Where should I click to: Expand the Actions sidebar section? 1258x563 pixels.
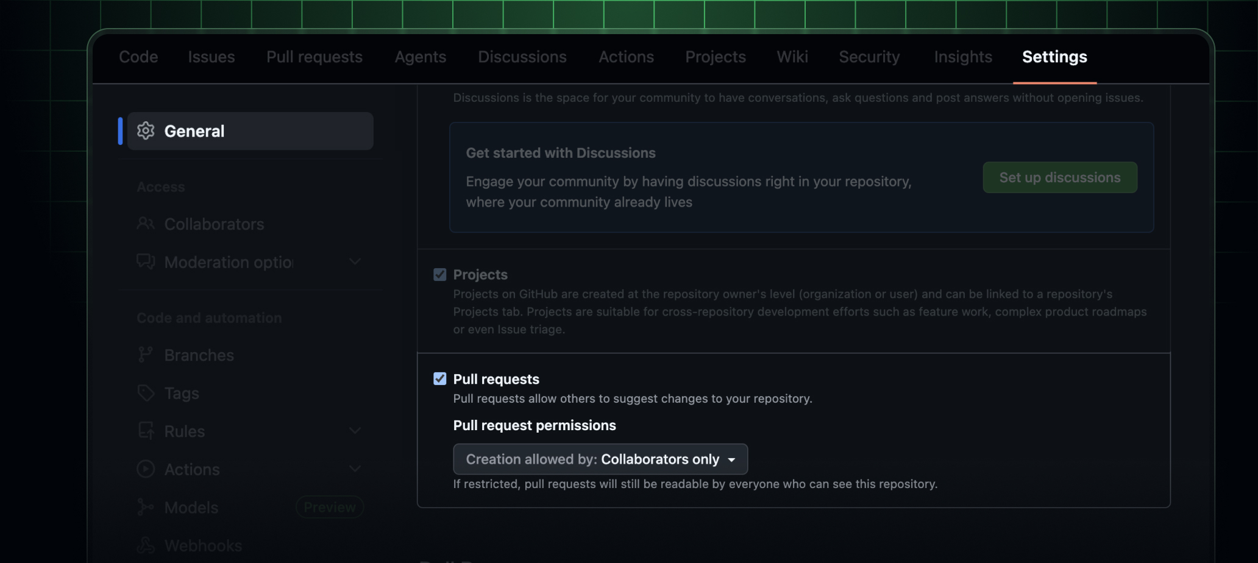pyautogui.click(x=355, y=469)
